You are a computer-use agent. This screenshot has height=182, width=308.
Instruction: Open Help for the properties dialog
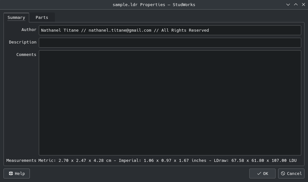[x=17, y=174]
